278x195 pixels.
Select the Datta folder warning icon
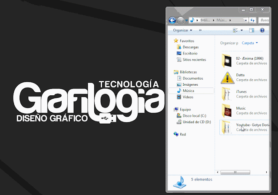click(x=227, y=77)
